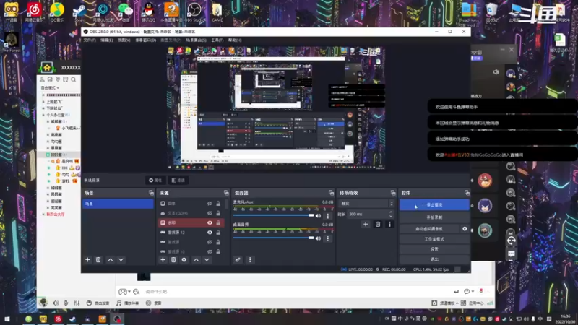Click the Start Recording button
578x325 pixels.
[x=434, y=217]
